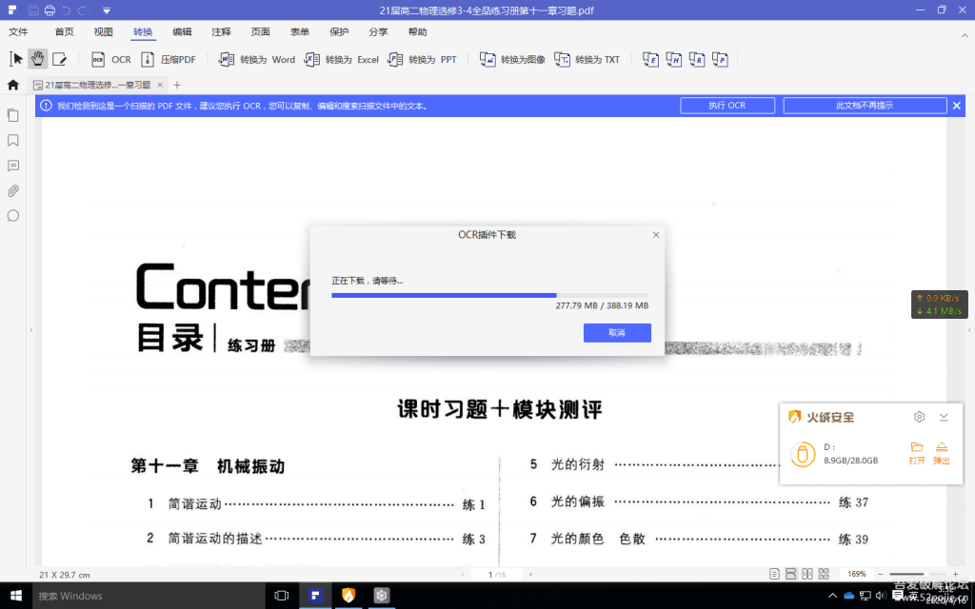Click the zoom out minus button
The image size is (975, 609).
pos(881,574)
